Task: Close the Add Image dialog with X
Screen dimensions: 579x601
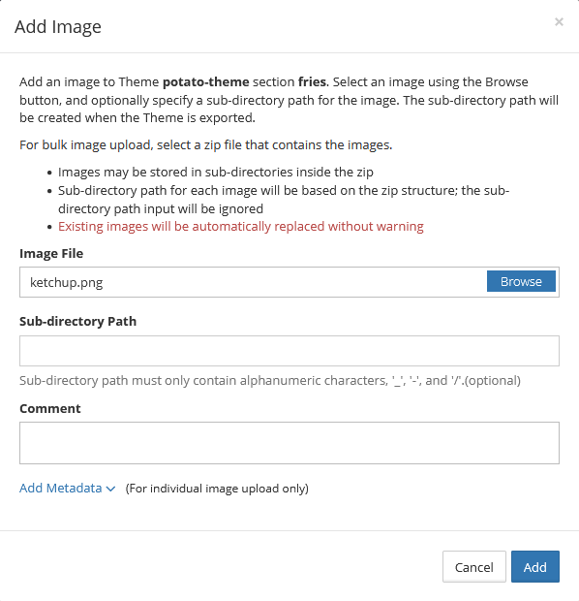Action: pyautogui.click(x=559, y=22)
